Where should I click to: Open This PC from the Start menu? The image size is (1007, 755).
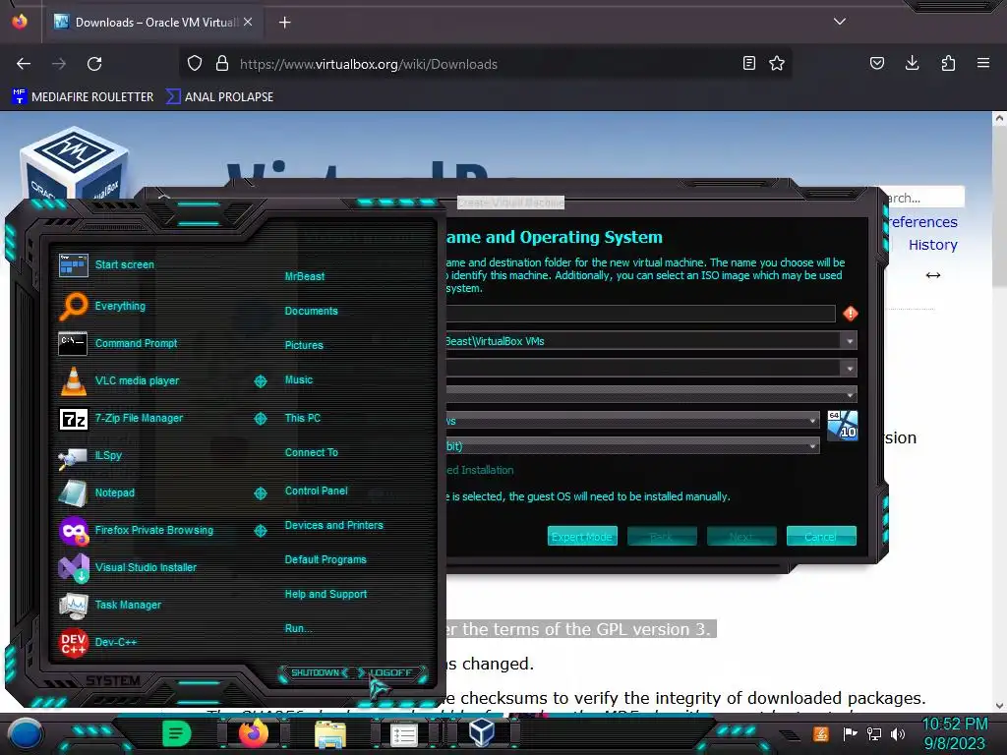303,418
